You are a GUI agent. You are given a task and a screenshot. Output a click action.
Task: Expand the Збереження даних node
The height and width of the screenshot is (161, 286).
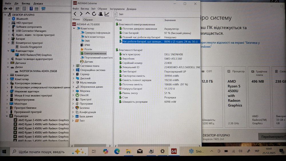click(74, 87)
